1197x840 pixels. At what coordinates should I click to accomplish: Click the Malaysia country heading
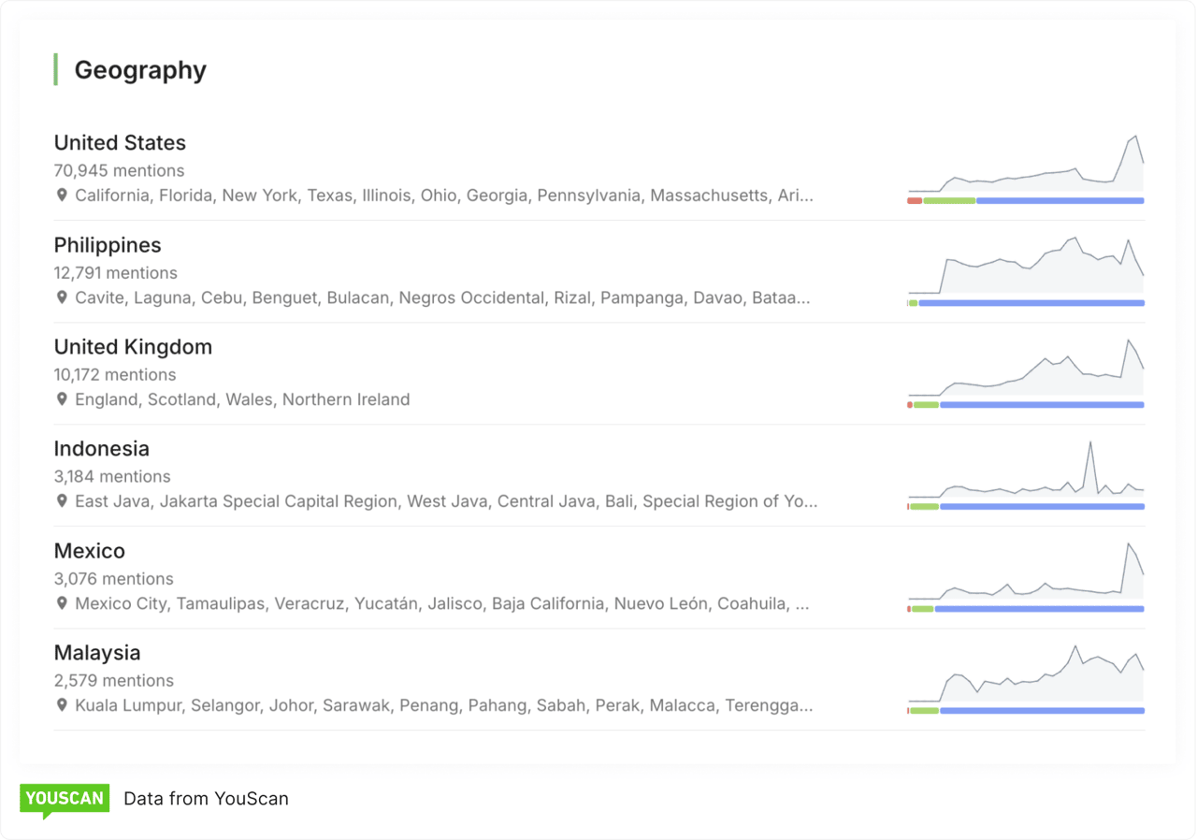[97, 653]
